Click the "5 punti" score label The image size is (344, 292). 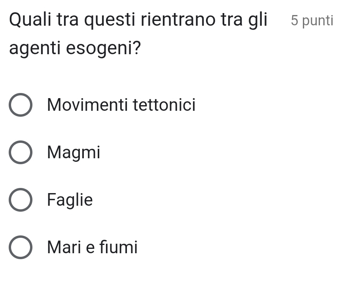pyautogui.click(x=312, y=21)
